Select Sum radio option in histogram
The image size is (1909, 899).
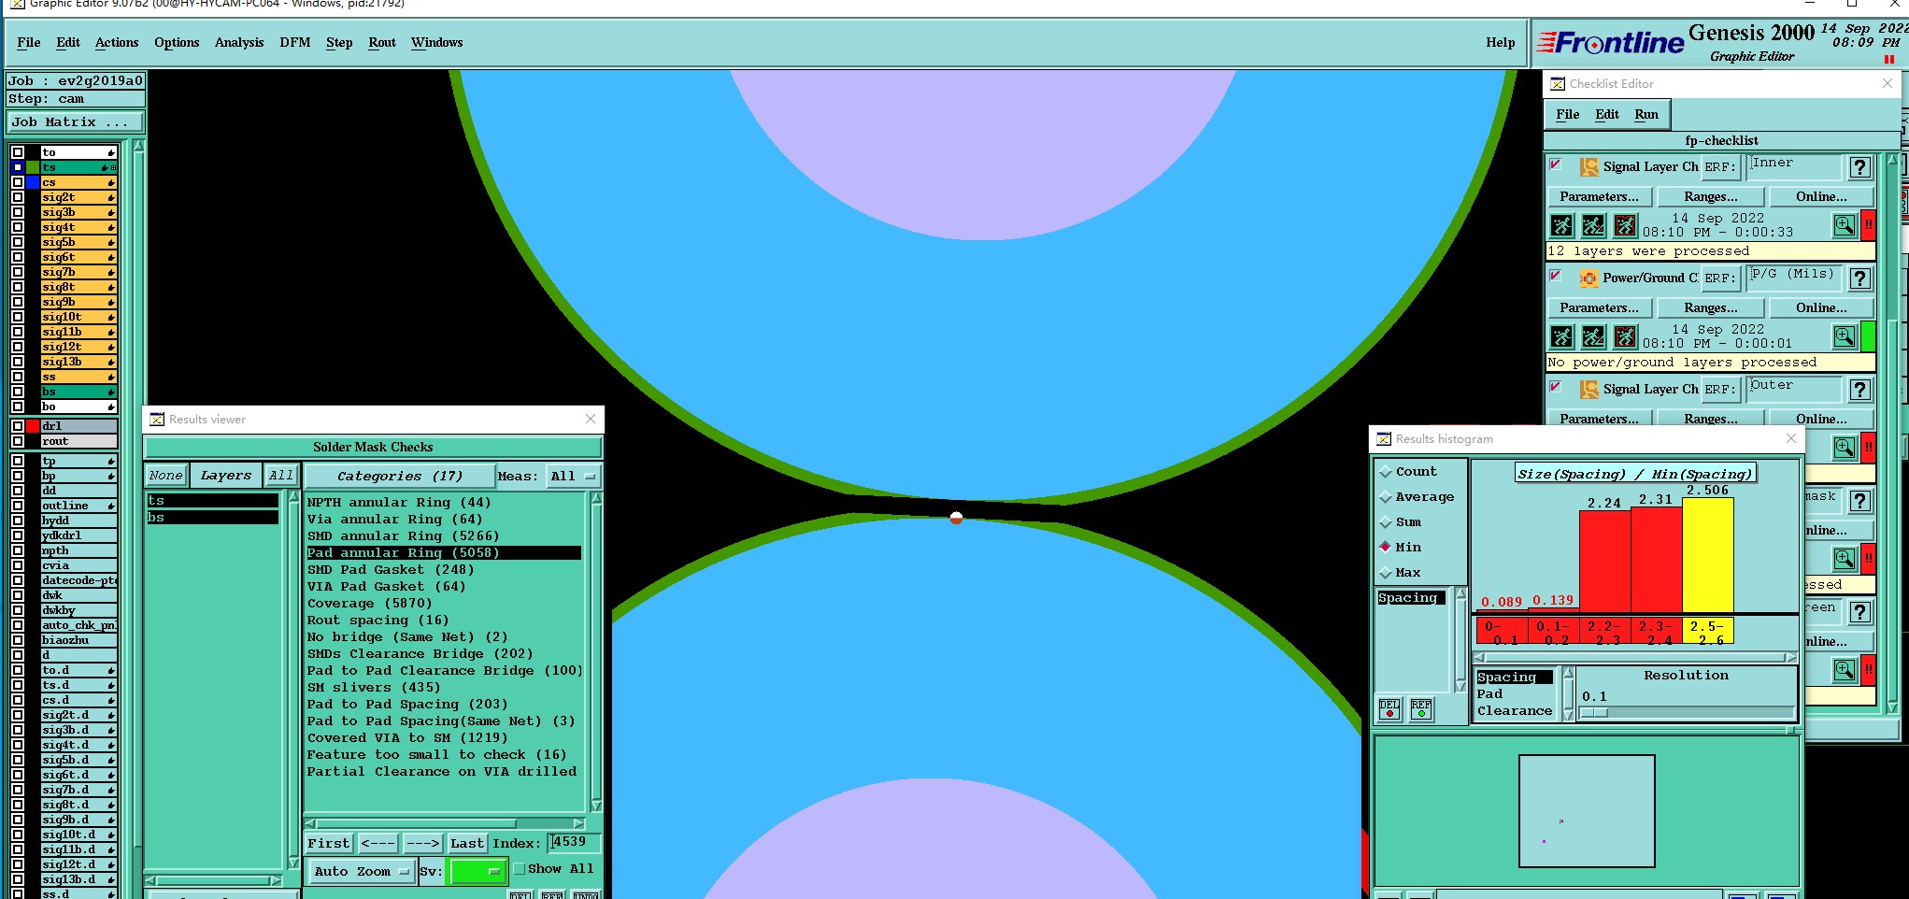1386,522
